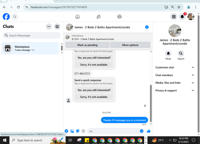Open listing thumbnail in Marketplace banner
Viewport: 200px width, 144px height.
point(68,37)
